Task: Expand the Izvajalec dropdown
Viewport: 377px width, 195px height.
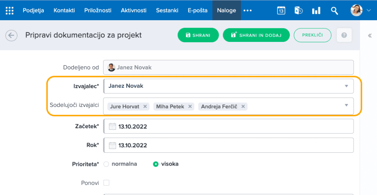Action: (x=346, y=86)
